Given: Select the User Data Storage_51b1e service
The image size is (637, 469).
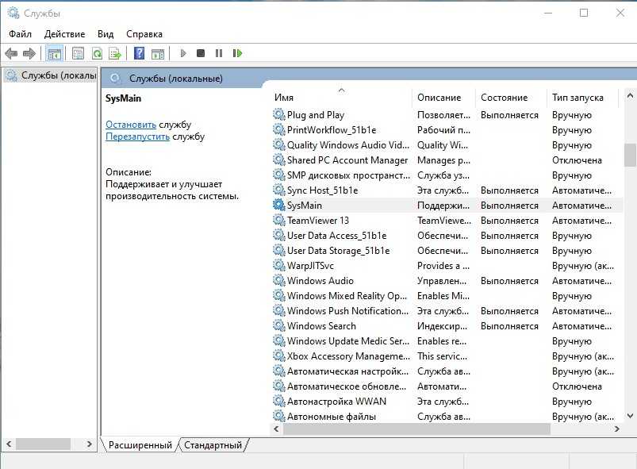Looking at the screenshot, I should pos(446,250).
